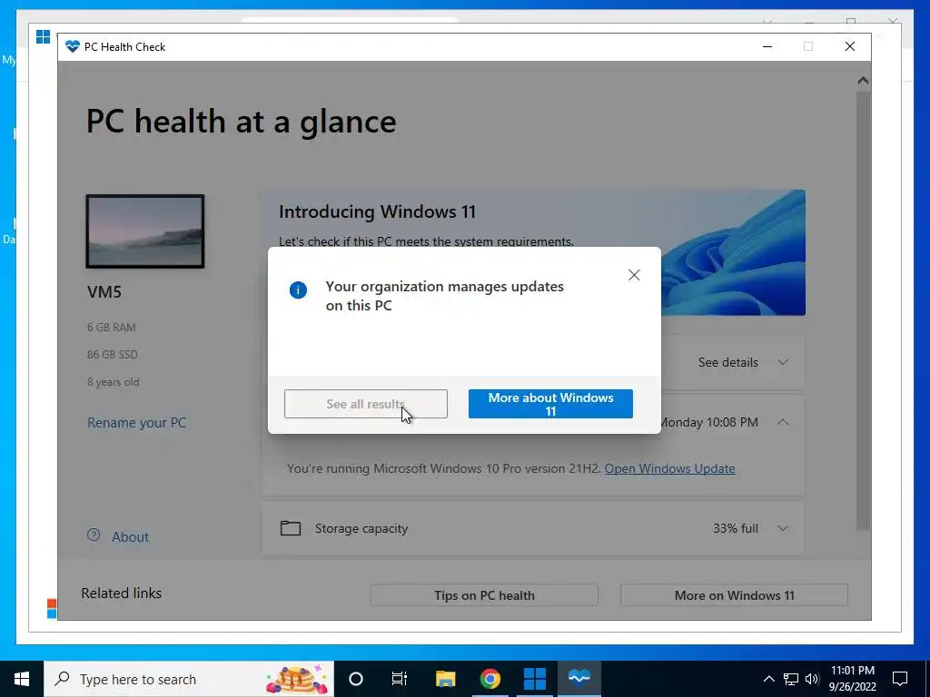Viewport: 930px width, 697px height.
Task: Click the Windows logo in background window
Action: (44, 36)
